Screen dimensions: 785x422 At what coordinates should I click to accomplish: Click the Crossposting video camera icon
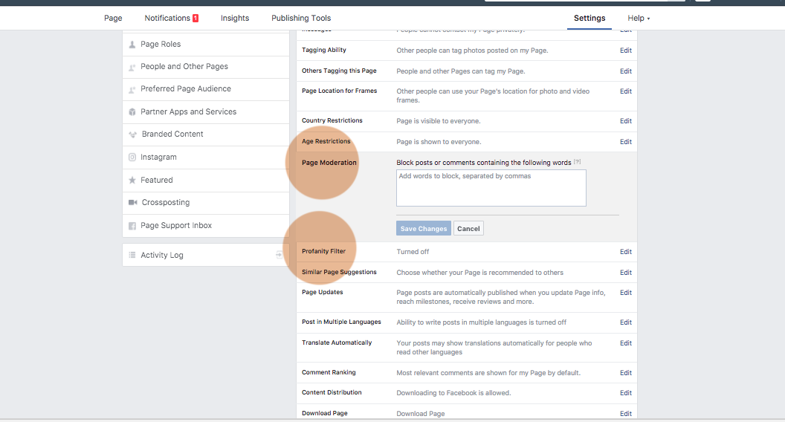point(132,203)
